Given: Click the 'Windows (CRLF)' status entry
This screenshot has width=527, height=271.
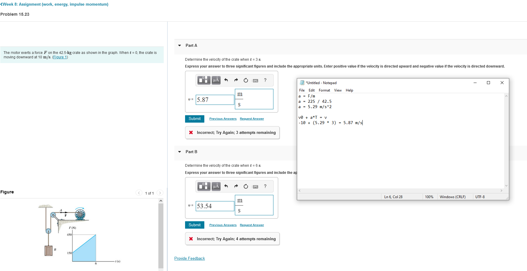Looking at the screenshot, I should pyautogui.click(x=453, y=197).
